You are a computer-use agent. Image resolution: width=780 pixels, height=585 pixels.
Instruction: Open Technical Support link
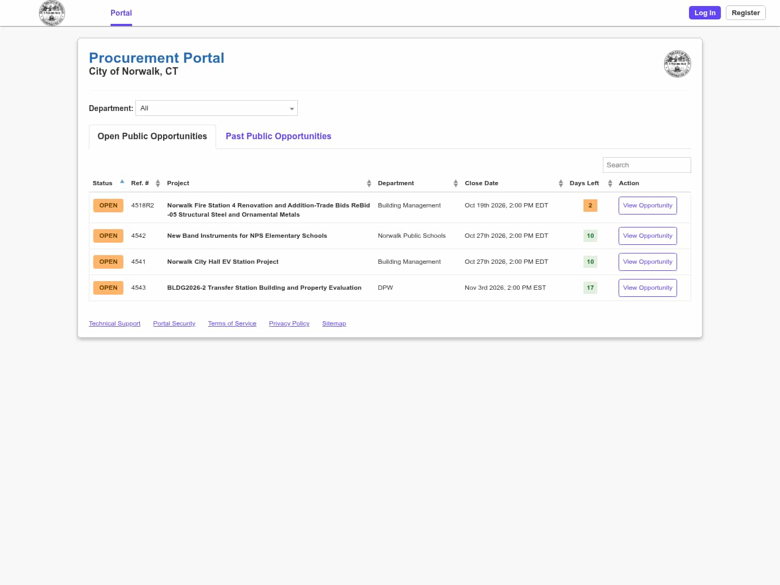coord(114,324)
